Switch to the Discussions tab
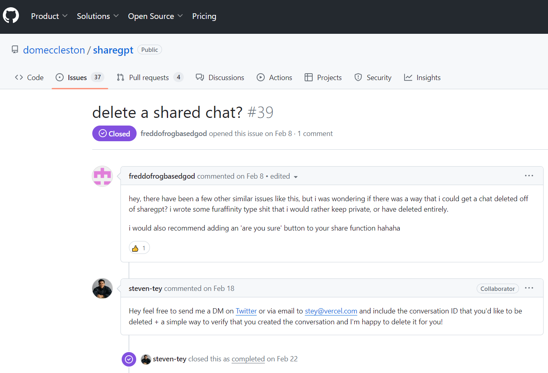548x373 pixels. tap(220, 77)
